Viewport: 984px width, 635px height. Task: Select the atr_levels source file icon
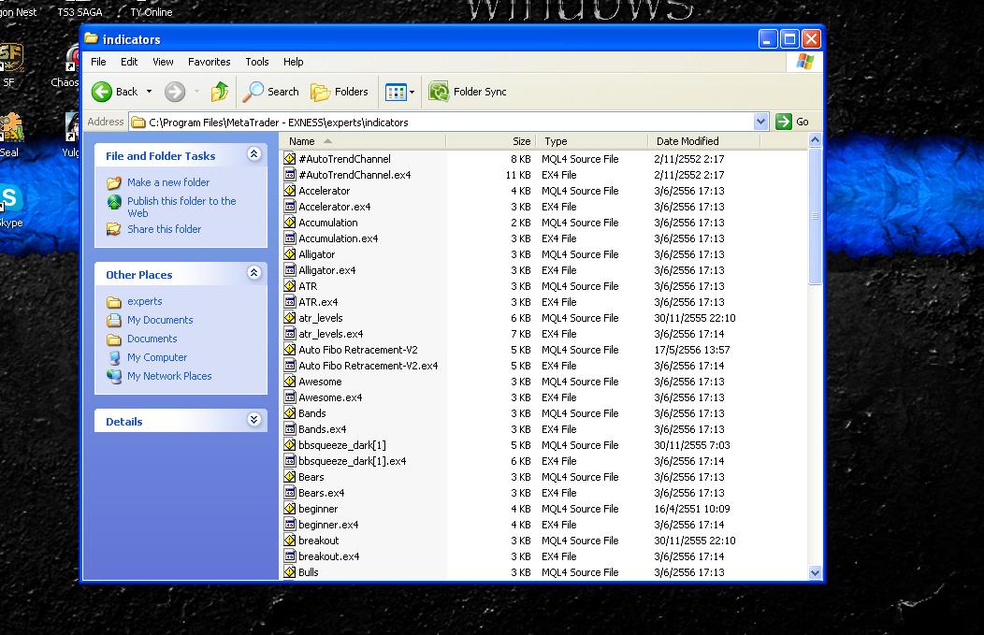coord(289,318)
